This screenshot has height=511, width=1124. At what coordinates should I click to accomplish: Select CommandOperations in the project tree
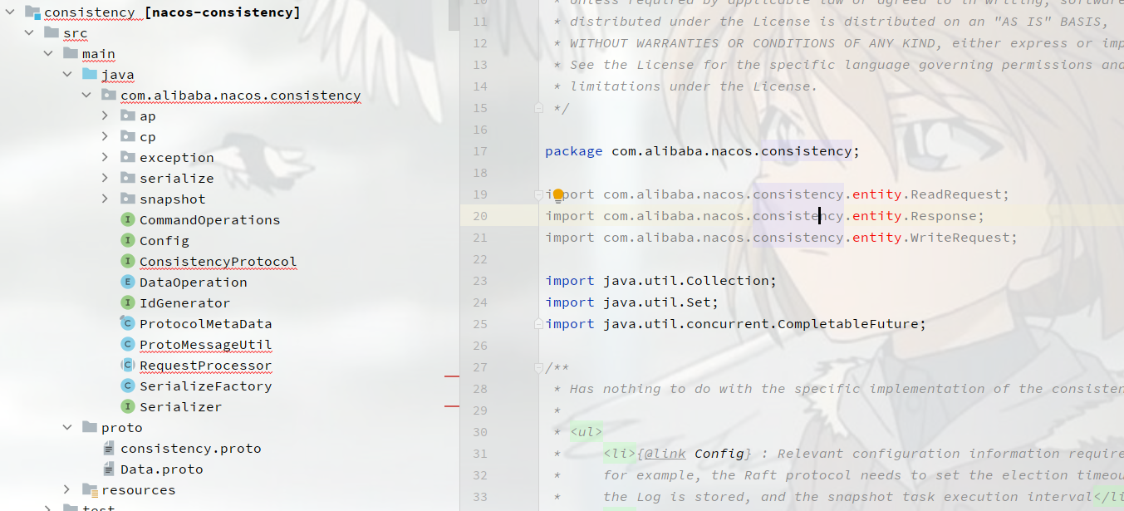click(209, 220)
